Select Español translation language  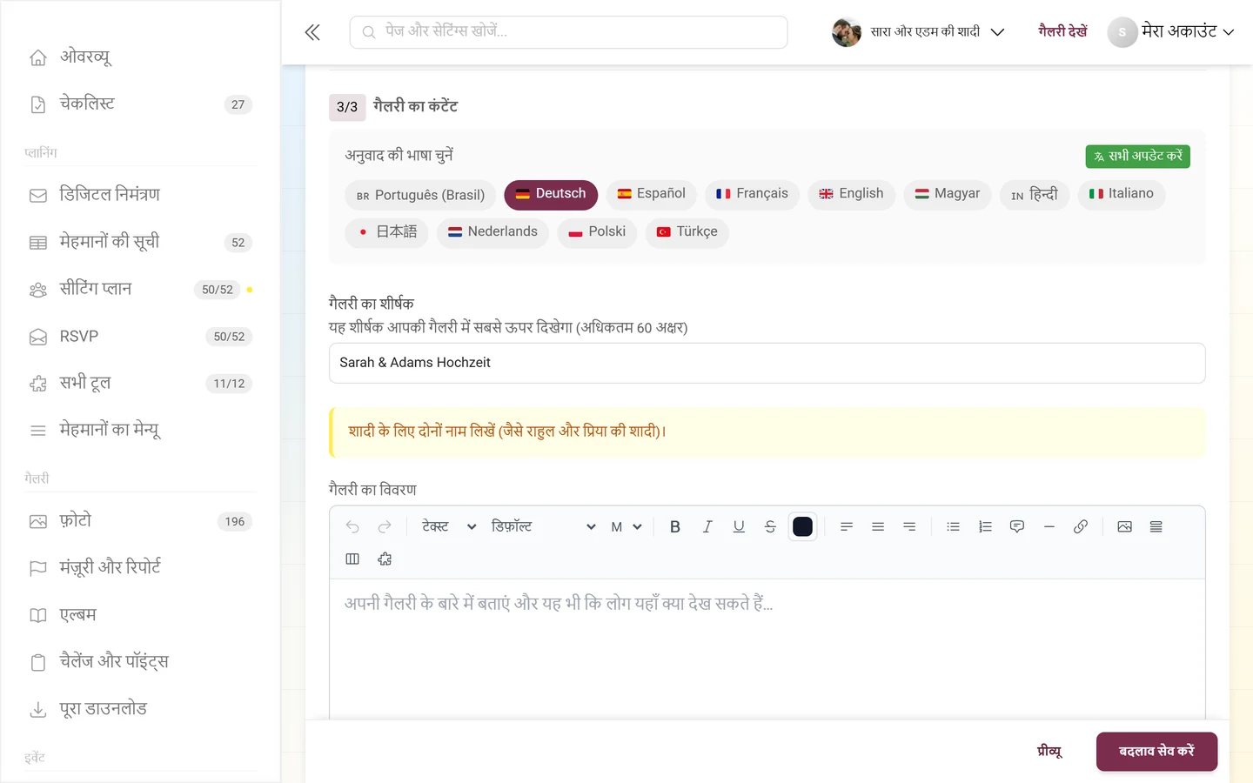652,194
